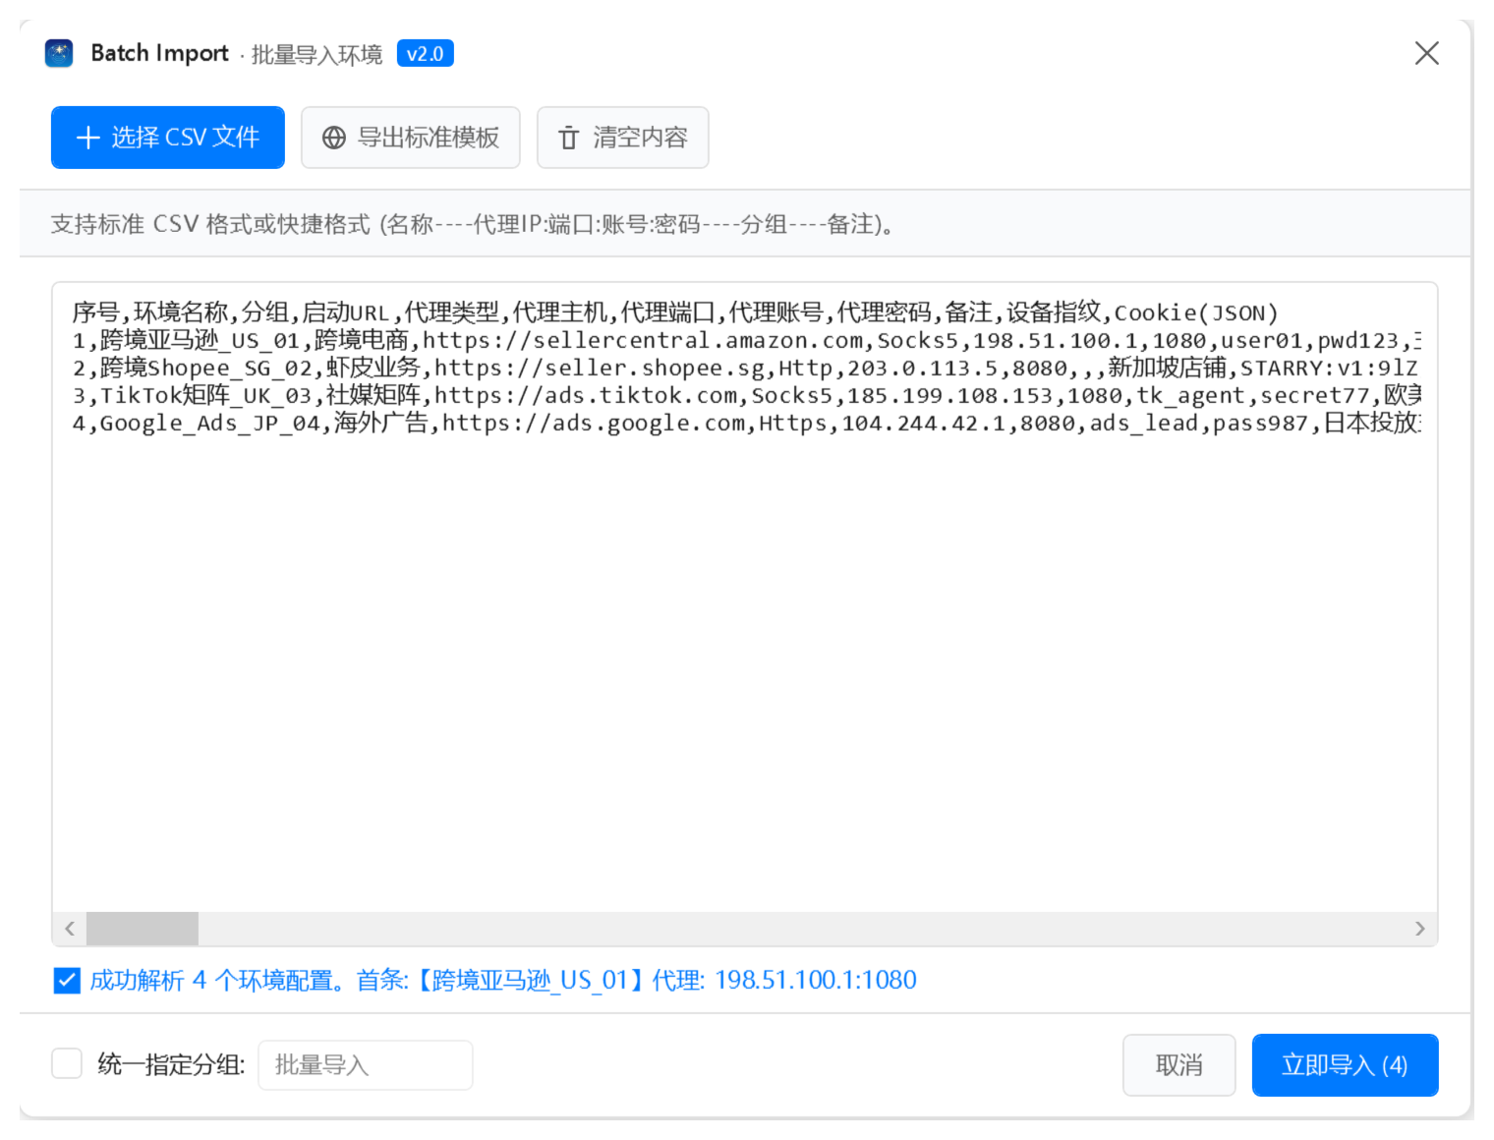Click the 立即导入 (4) button

(x=1346, y=1065)
